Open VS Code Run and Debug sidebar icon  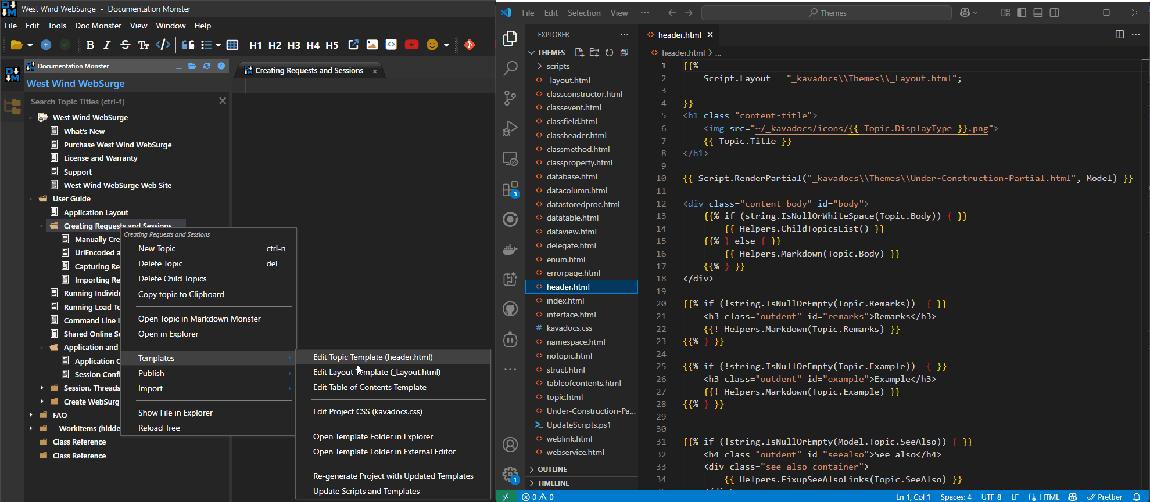tap(510, 128)
